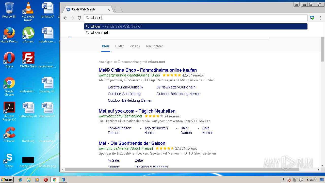The image size is (325, 183).
Task: Open the '% Sale' otto sublink
Action: [x=113, y=160]
